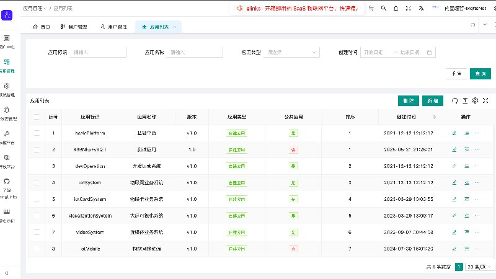Screen dimensions: 496x279
Task: Collapse the sidebar with double chevron
Action: [6, 273]
